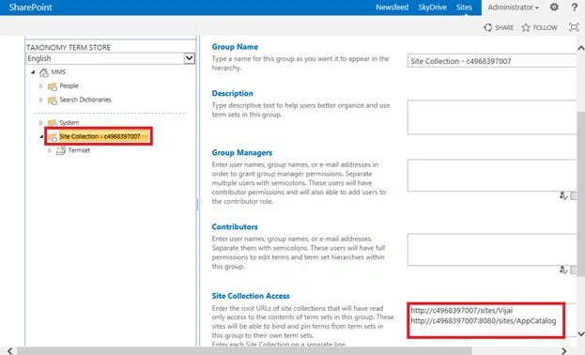Click the TAXONOMY TERM STORE title

tap(69, 47)
